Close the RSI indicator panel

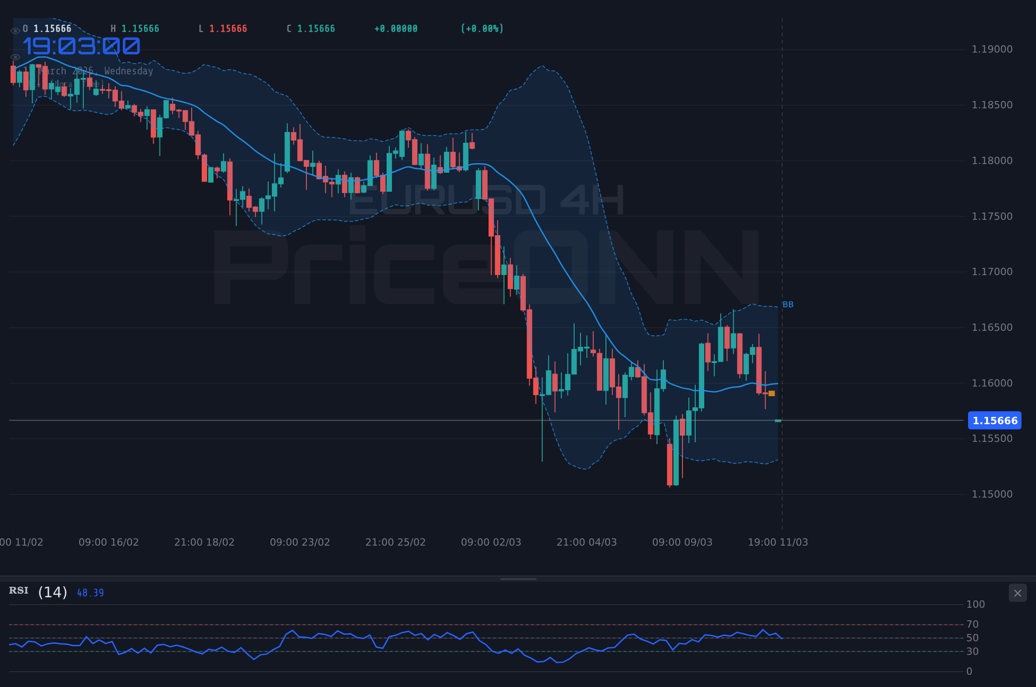coord(1017,593)
